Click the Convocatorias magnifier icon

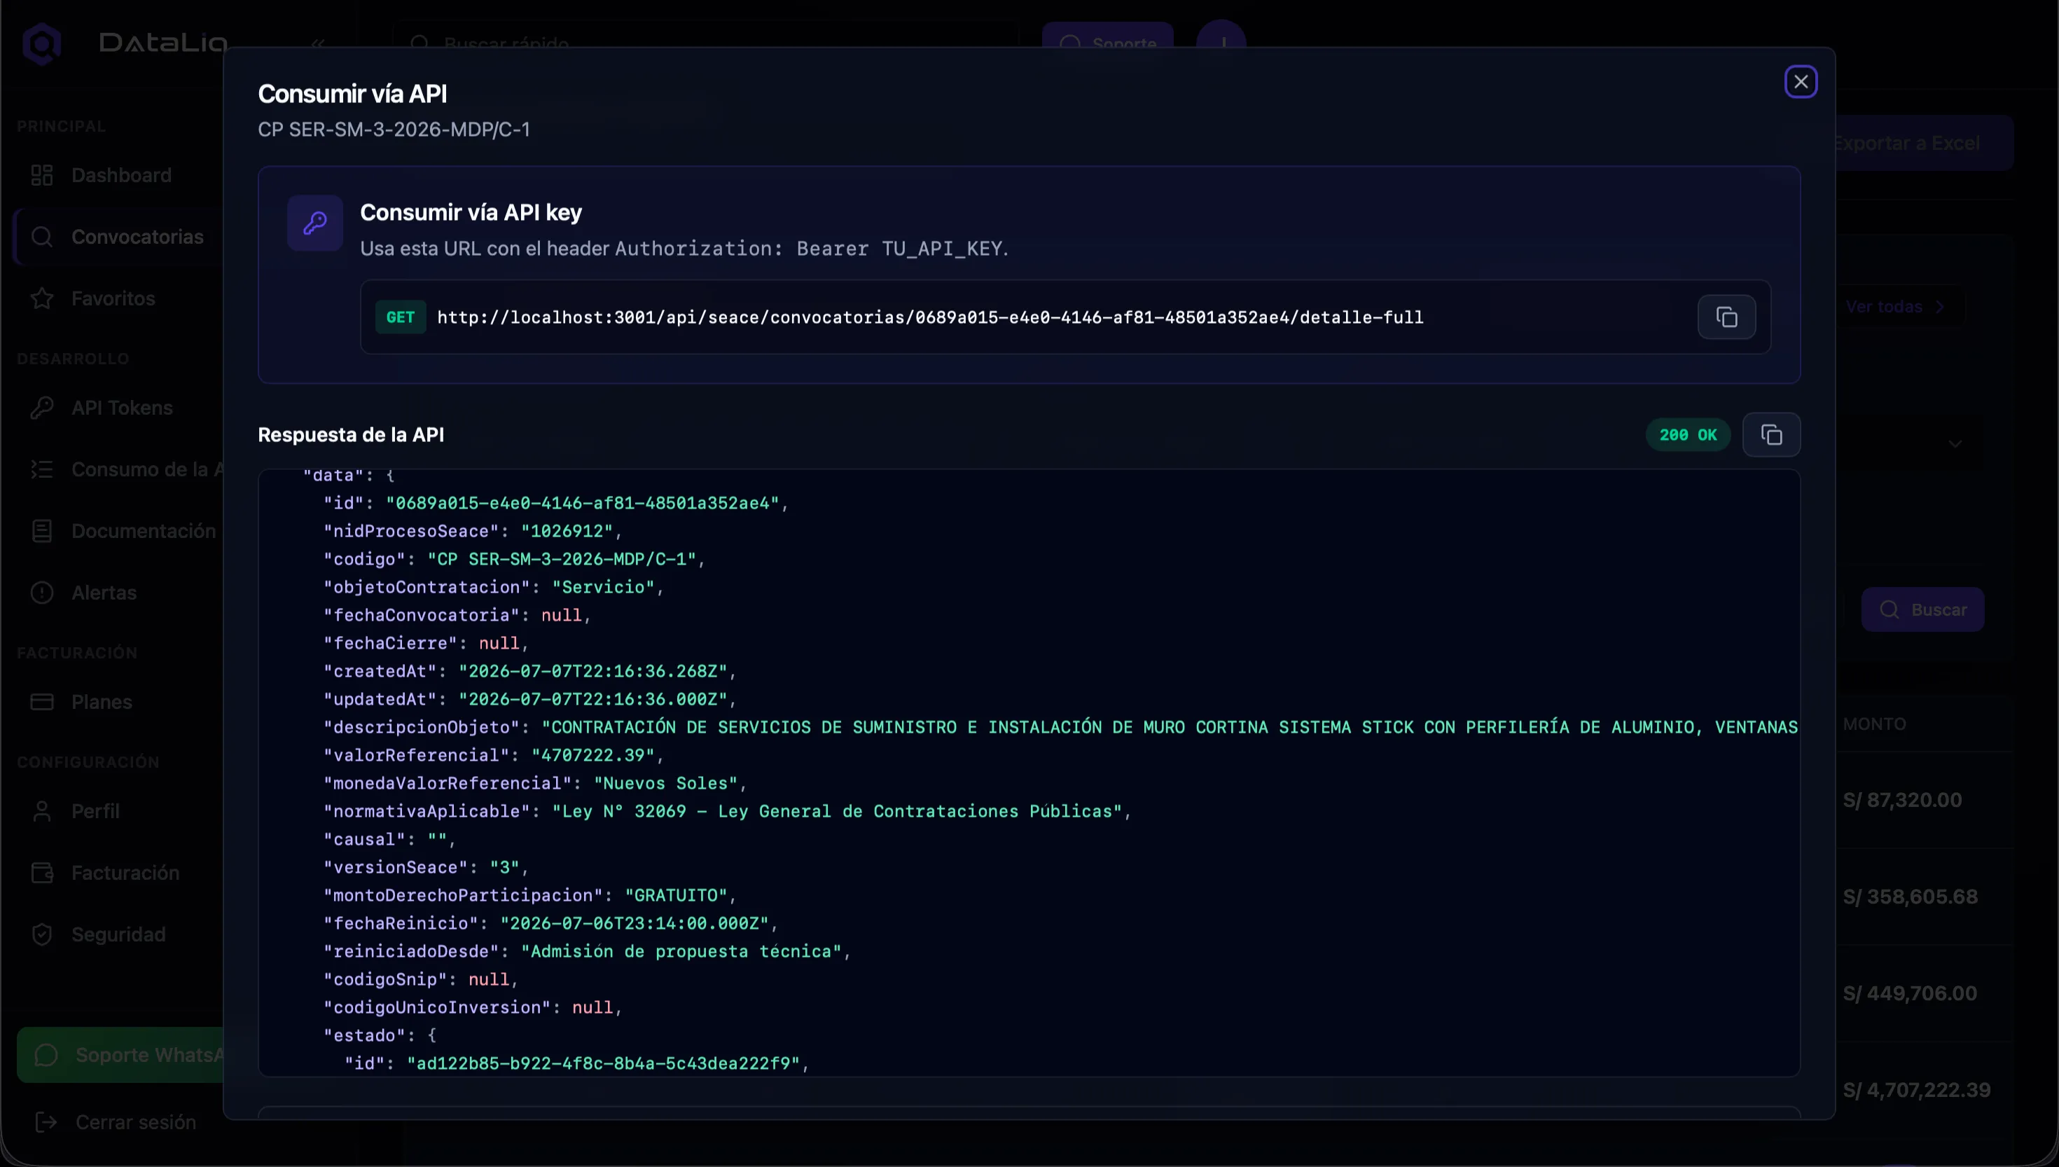coord(41,237)
